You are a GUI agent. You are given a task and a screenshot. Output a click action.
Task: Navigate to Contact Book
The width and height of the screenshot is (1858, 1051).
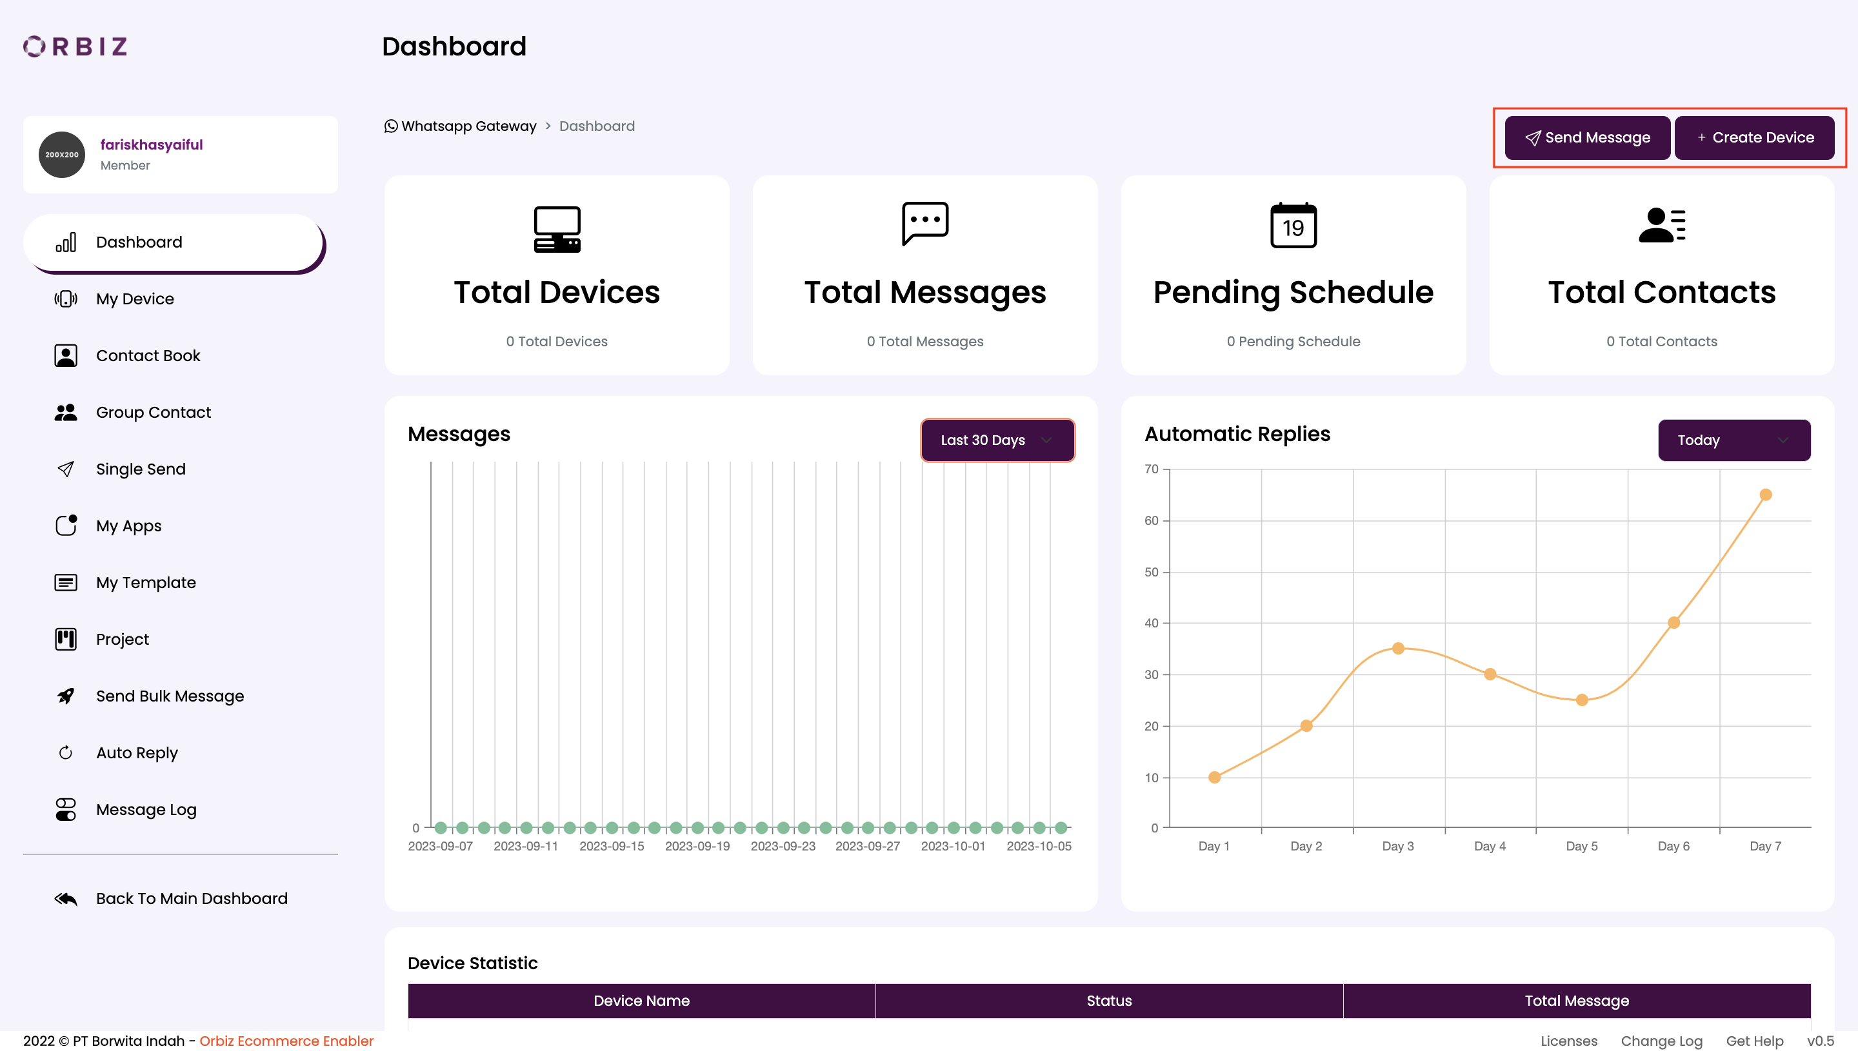pos(148,355)
